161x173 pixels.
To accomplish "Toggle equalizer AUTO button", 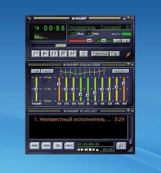I will pyautogui.click(x=47, y=71).
